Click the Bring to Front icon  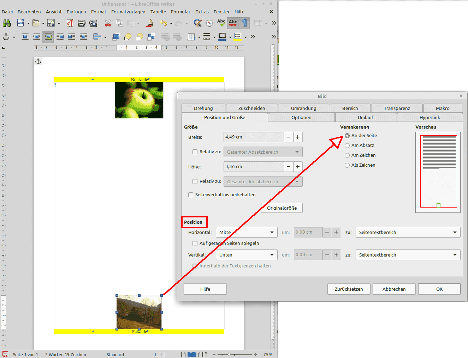pyautogui.click(x=116, y=37)
